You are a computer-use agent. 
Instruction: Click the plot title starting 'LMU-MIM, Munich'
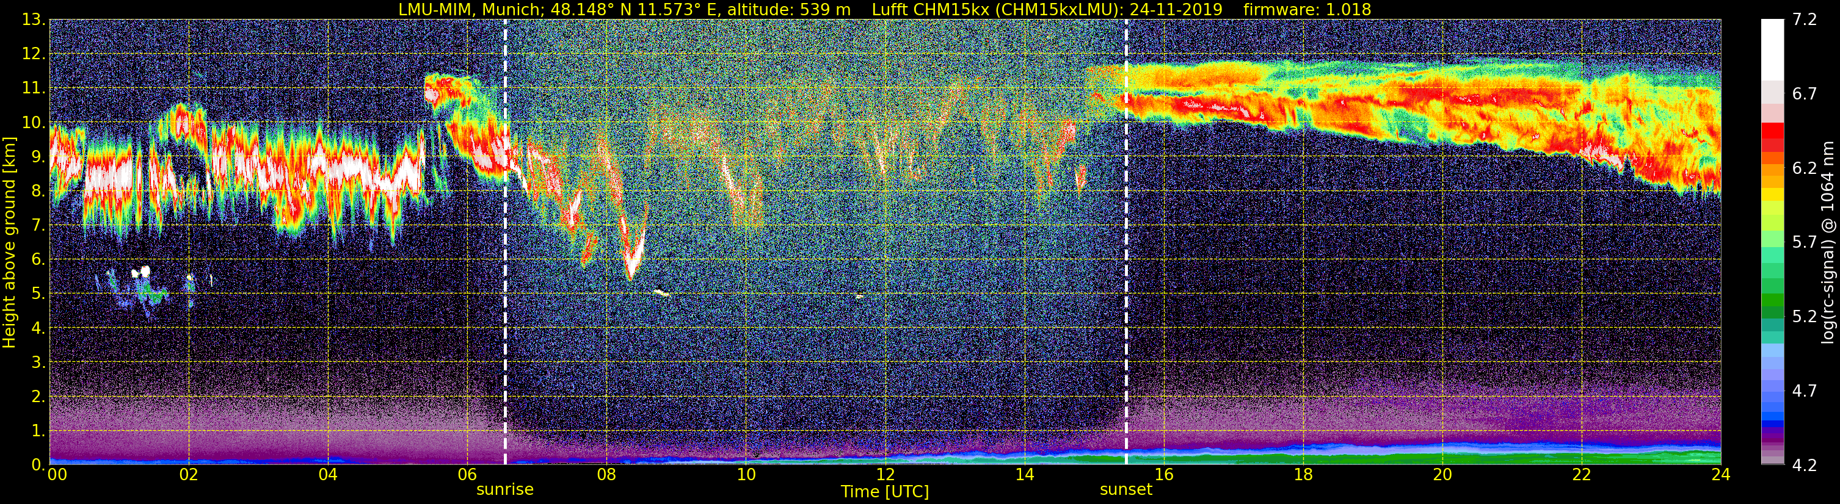pyautogui.click(x=885, y=9)
